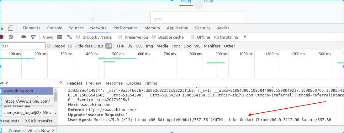The width and height of the screenshot is (344, 133).
Task: Switch to large request rows view
Action: (x=60, y=37)
